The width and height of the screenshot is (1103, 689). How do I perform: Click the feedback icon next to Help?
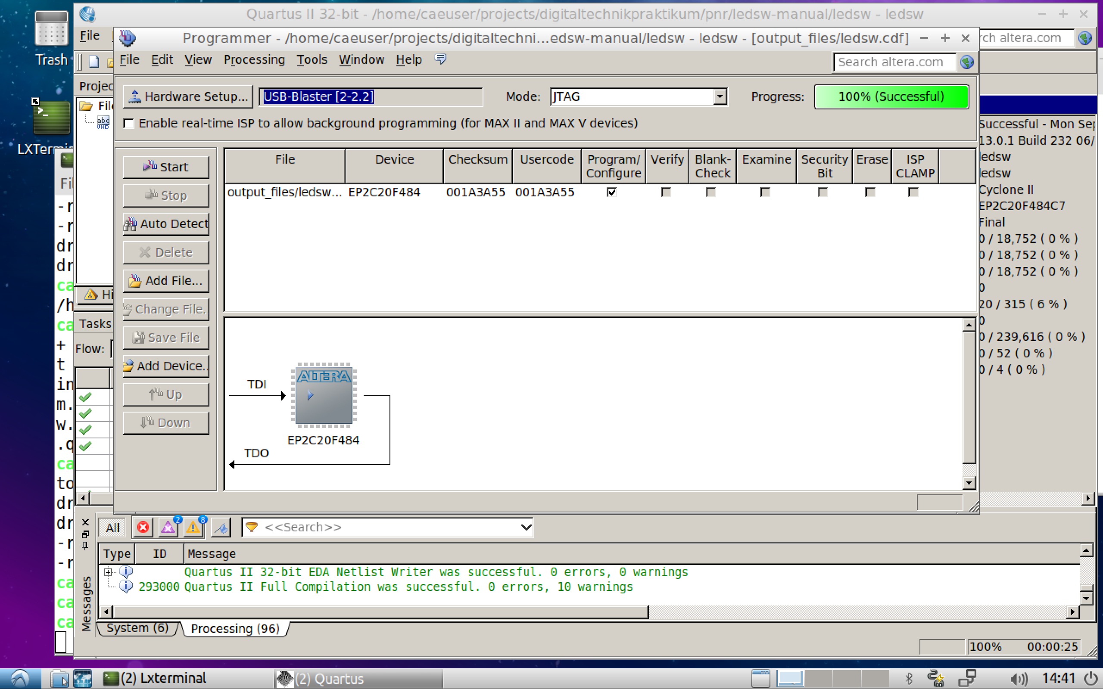coord(440,59)
